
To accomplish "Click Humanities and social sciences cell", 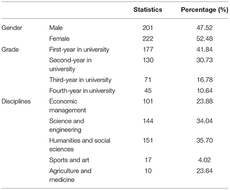I will point(80,145).
